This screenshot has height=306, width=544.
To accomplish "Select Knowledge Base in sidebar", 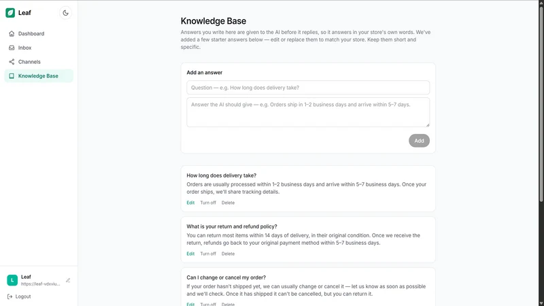I will click(x=39, y=76).
